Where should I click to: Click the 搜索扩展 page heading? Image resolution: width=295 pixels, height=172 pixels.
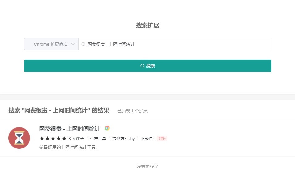(x=147, y=25)
